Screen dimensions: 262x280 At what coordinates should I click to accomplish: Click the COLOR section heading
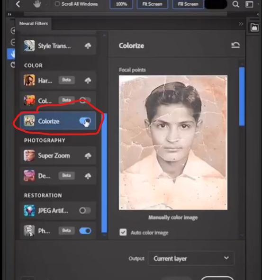pos(33,65)
